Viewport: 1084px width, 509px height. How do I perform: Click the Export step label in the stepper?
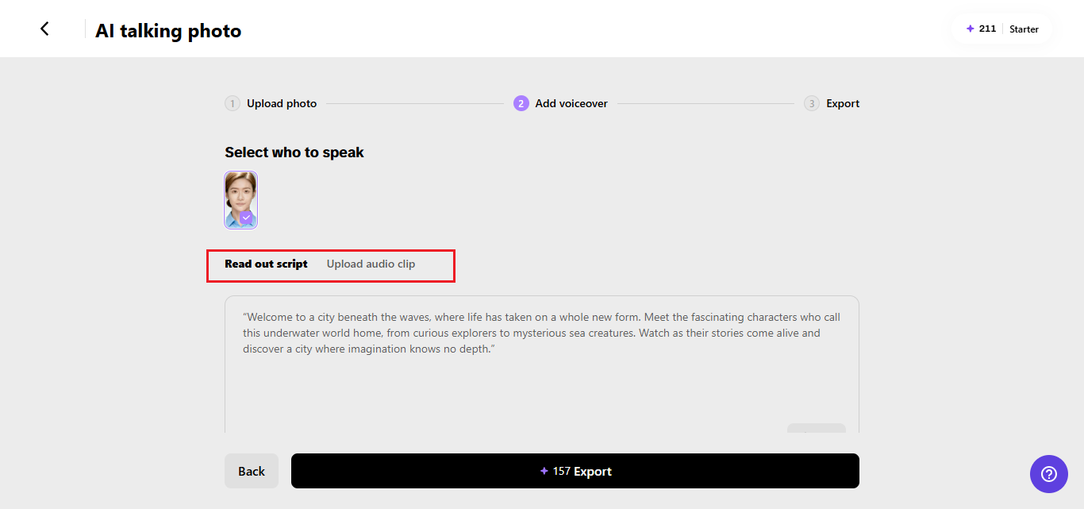[x=843, y=103]
